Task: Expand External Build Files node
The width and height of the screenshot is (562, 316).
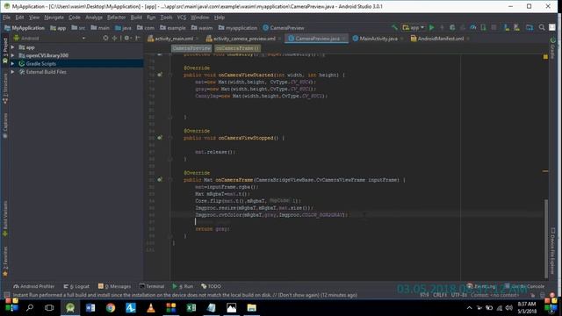Action: pos(12,72)
